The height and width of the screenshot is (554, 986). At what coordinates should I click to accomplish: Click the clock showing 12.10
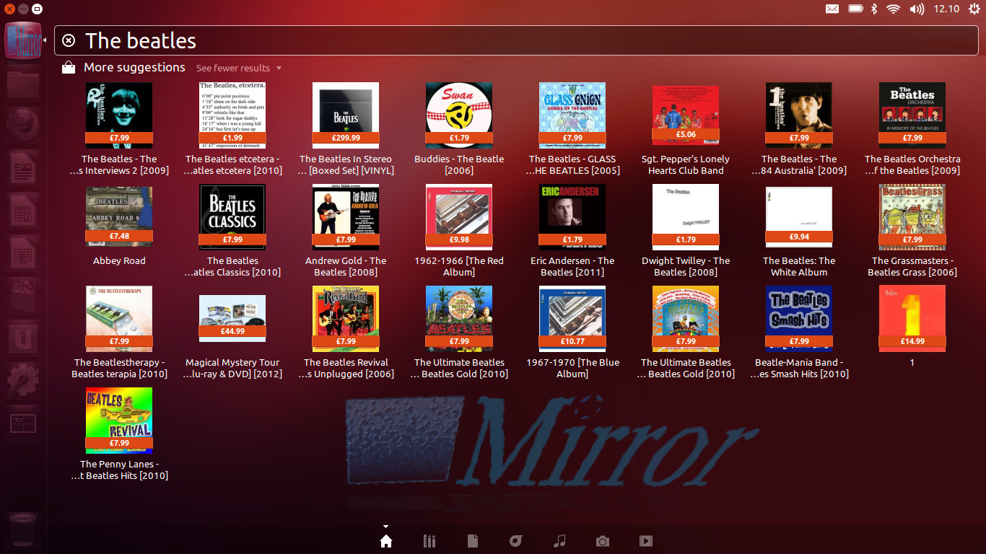click(946, 9)
